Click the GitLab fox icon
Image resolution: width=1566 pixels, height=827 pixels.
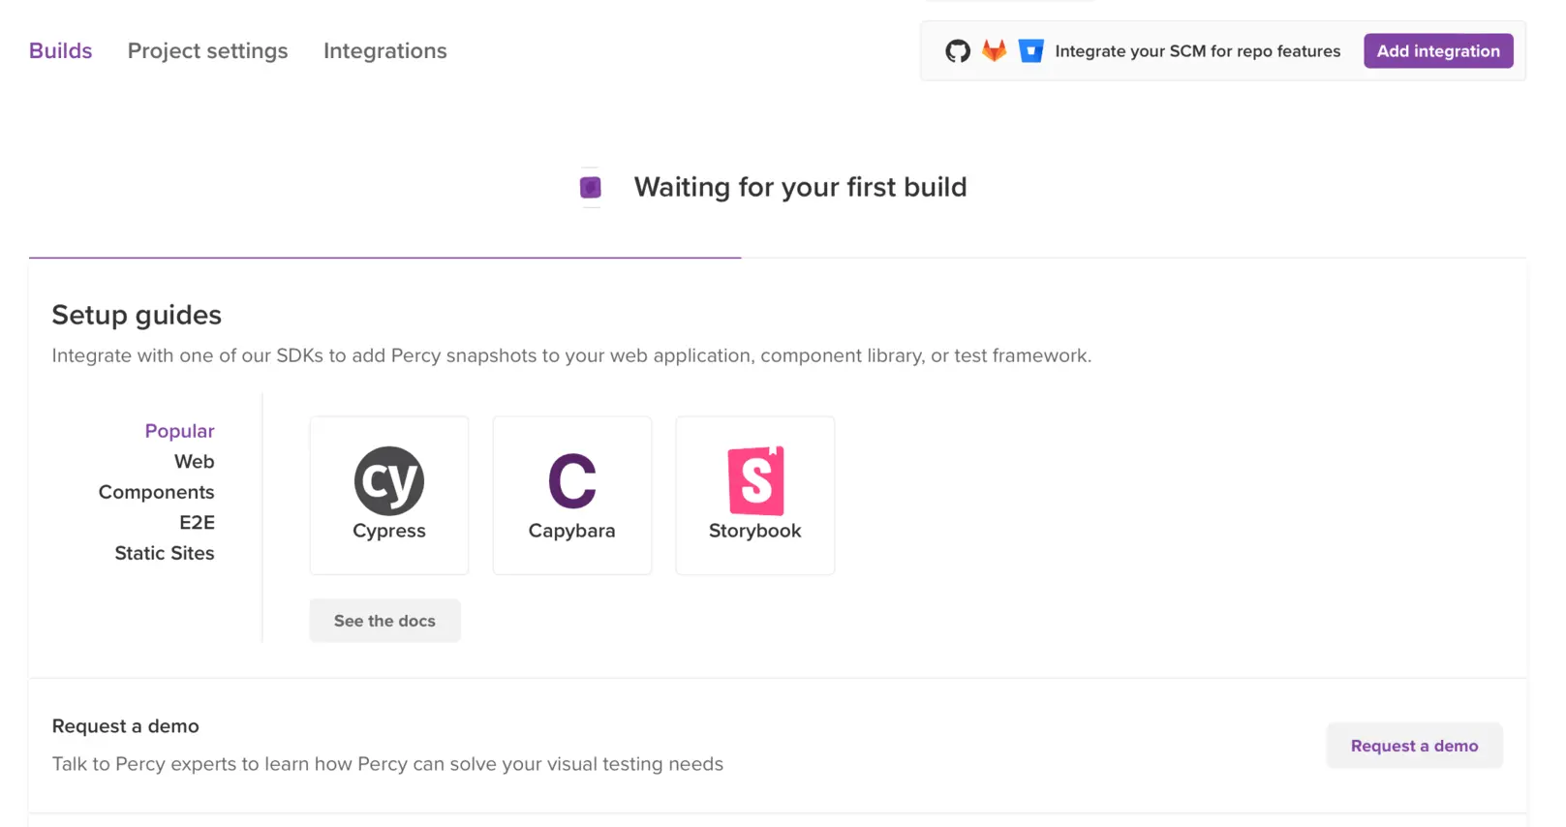[994, 51]
